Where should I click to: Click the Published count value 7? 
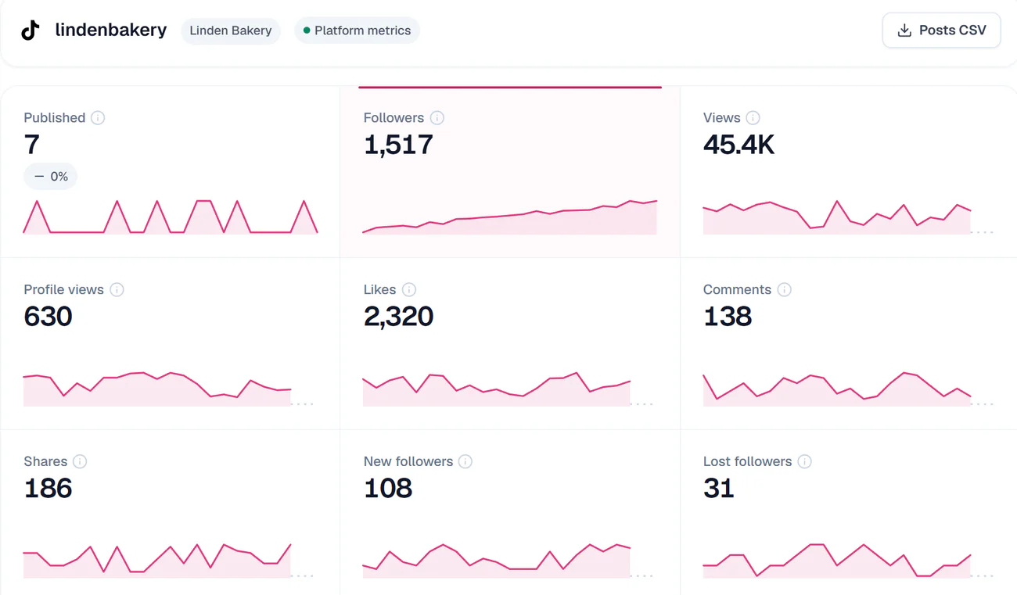31,145
